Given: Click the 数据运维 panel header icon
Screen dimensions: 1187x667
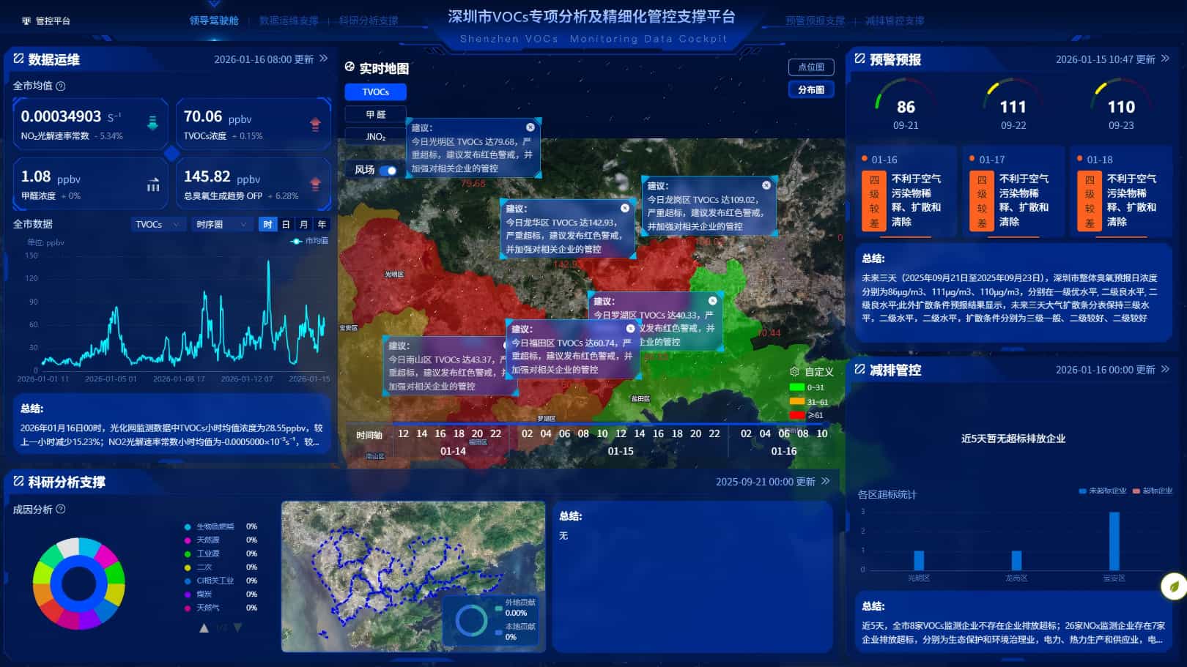Looking at the screenshot, I should [18, 60].
